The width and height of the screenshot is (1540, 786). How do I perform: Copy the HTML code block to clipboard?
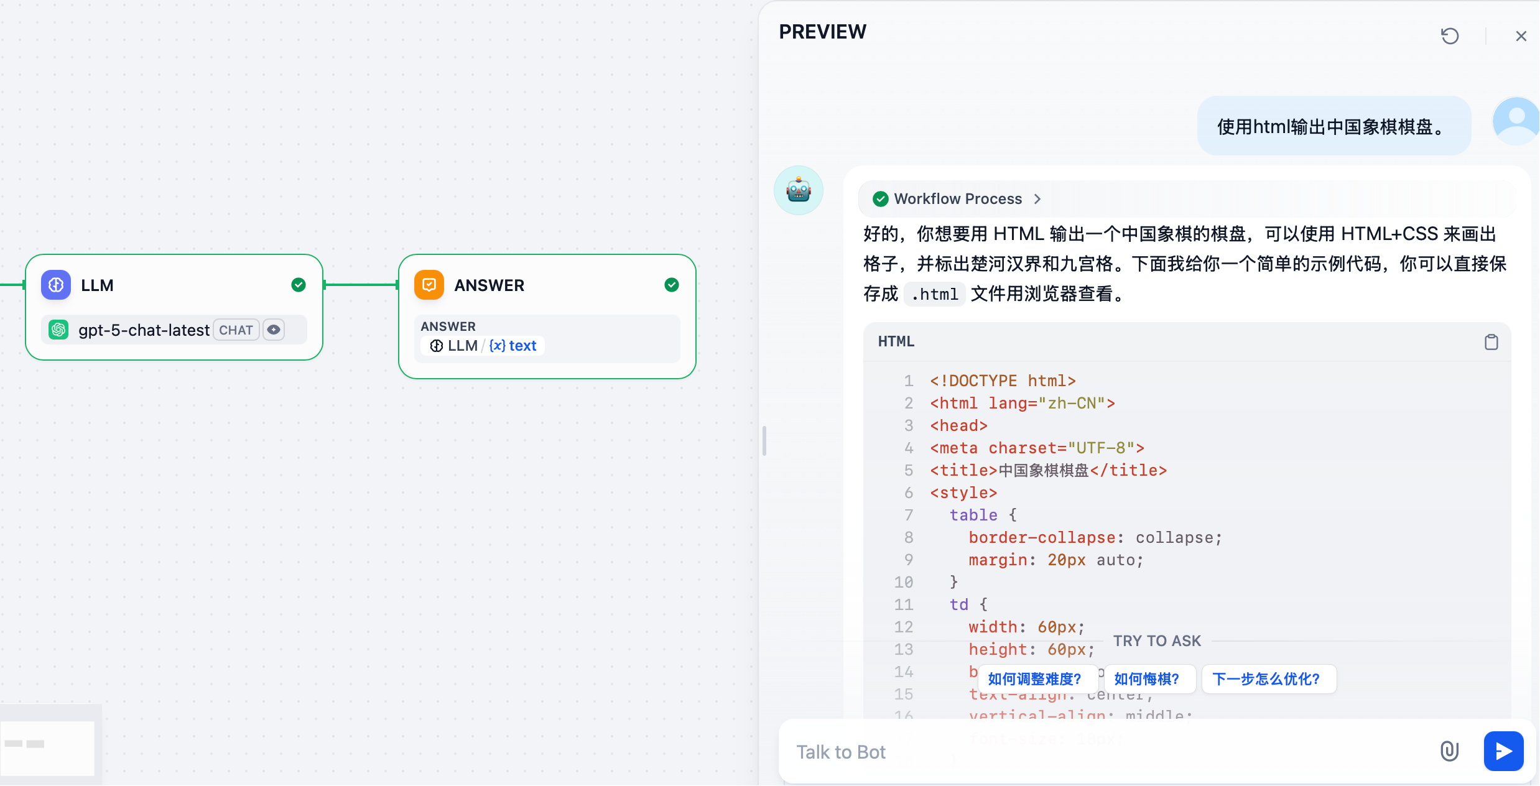tap(1491, 342)
